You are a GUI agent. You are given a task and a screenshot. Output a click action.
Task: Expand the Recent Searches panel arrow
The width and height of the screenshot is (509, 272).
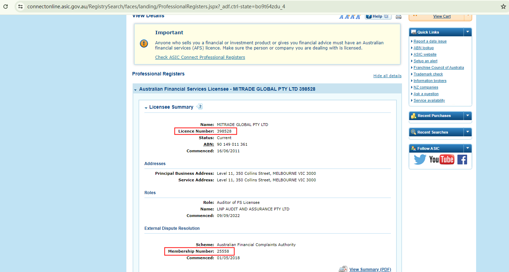(x=468, y=132)
